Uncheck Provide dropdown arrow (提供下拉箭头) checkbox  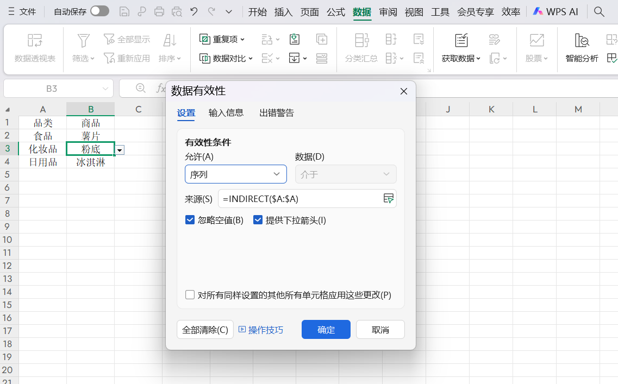pos(258,220)
